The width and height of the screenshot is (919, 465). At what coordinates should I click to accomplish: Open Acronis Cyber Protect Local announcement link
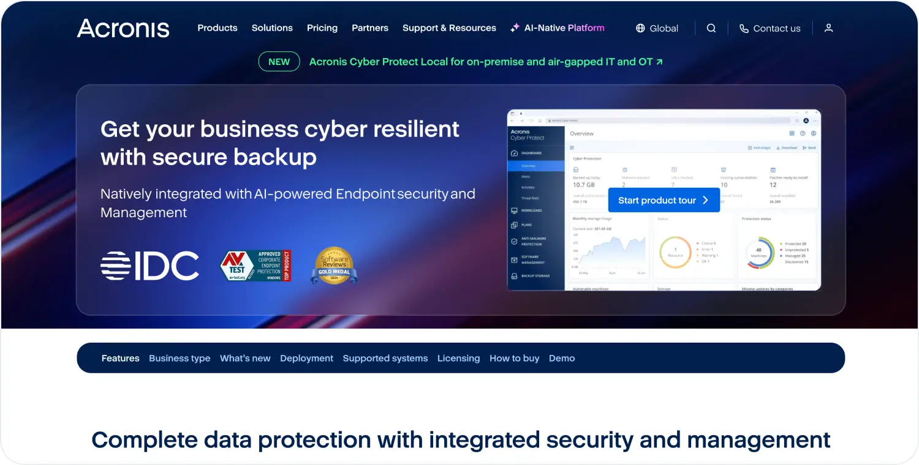(x=486, y=62)
